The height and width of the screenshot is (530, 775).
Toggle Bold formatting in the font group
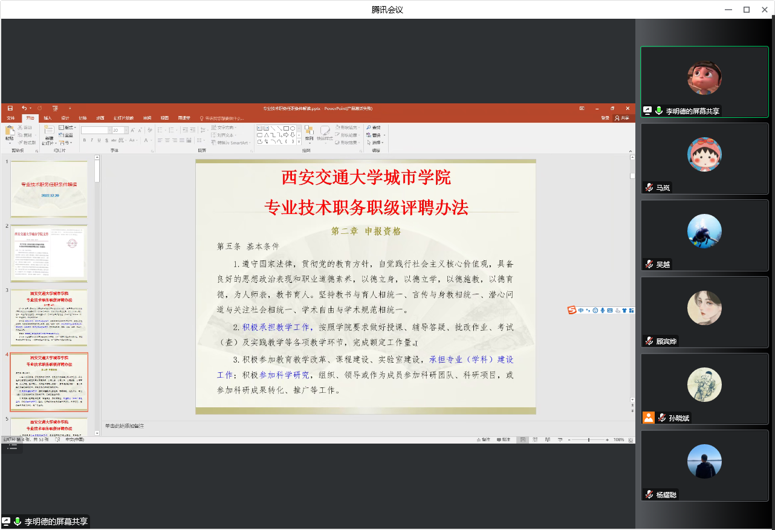(x=85, y=140)
